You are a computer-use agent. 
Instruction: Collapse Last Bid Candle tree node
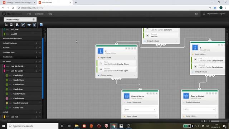pyautogui.click(x=40, y=71)
